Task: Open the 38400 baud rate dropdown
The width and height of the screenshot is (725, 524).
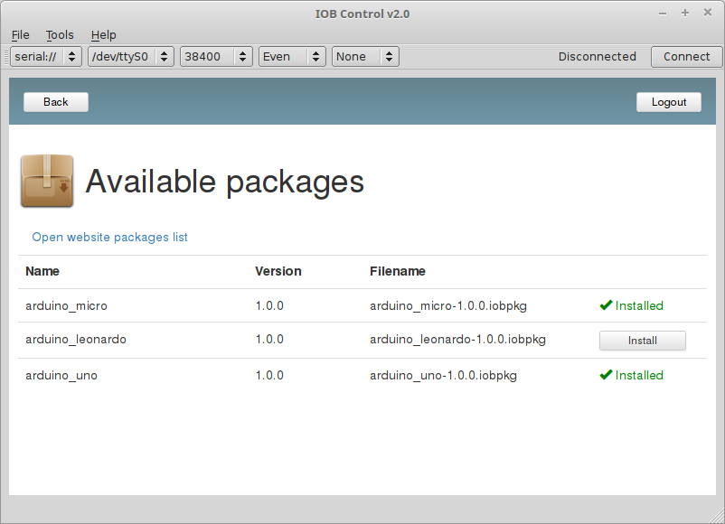Action: click(x=216, y=57)
